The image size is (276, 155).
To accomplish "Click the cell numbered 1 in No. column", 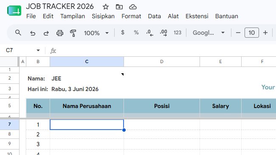I will (x=38, y=125).
